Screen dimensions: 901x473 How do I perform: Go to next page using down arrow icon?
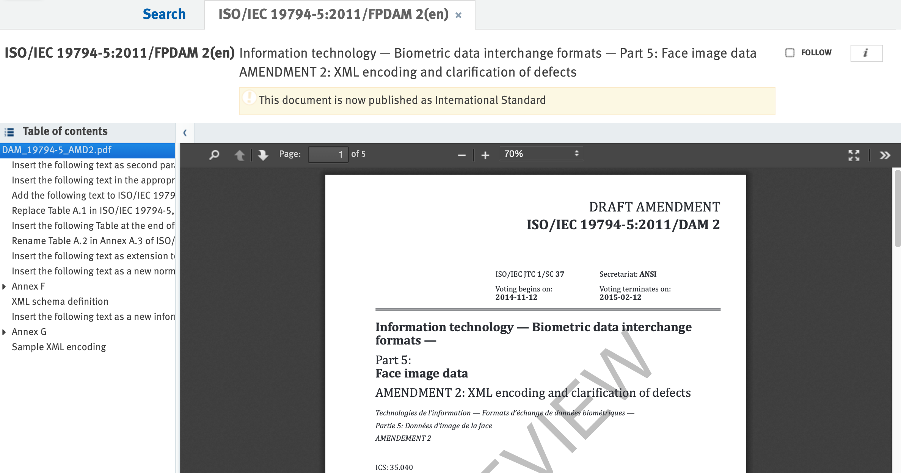click(263, 154)
